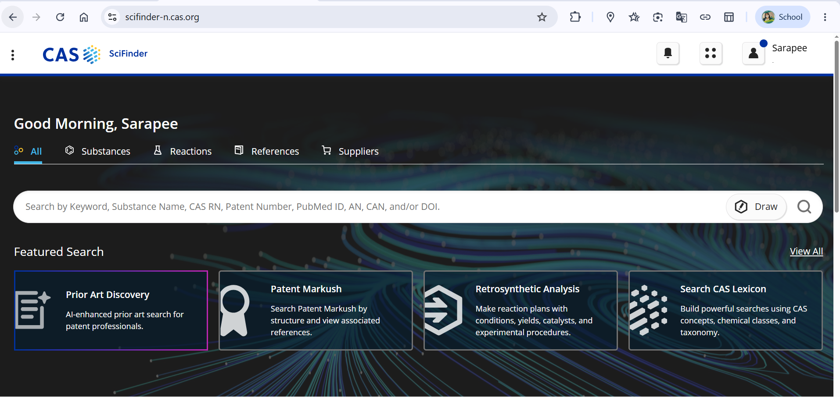Open the notifications bell
Screen dimensions: 840x397
pos(668,53)
